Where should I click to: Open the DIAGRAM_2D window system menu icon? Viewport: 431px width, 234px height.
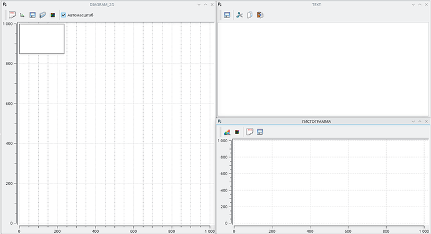(4, 4)
